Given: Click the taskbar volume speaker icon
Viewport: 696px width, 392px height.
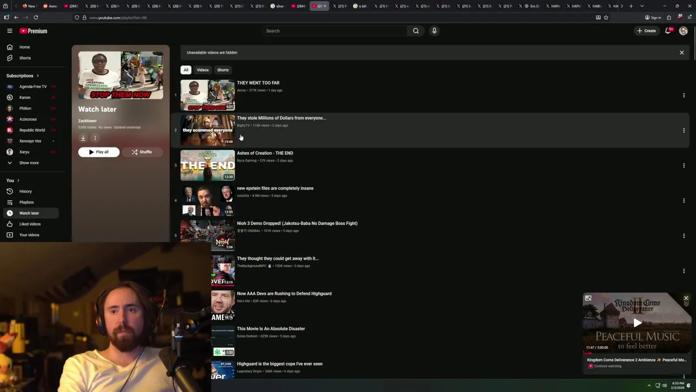Looking at the screenshot, I should click(x=664, y=385).
